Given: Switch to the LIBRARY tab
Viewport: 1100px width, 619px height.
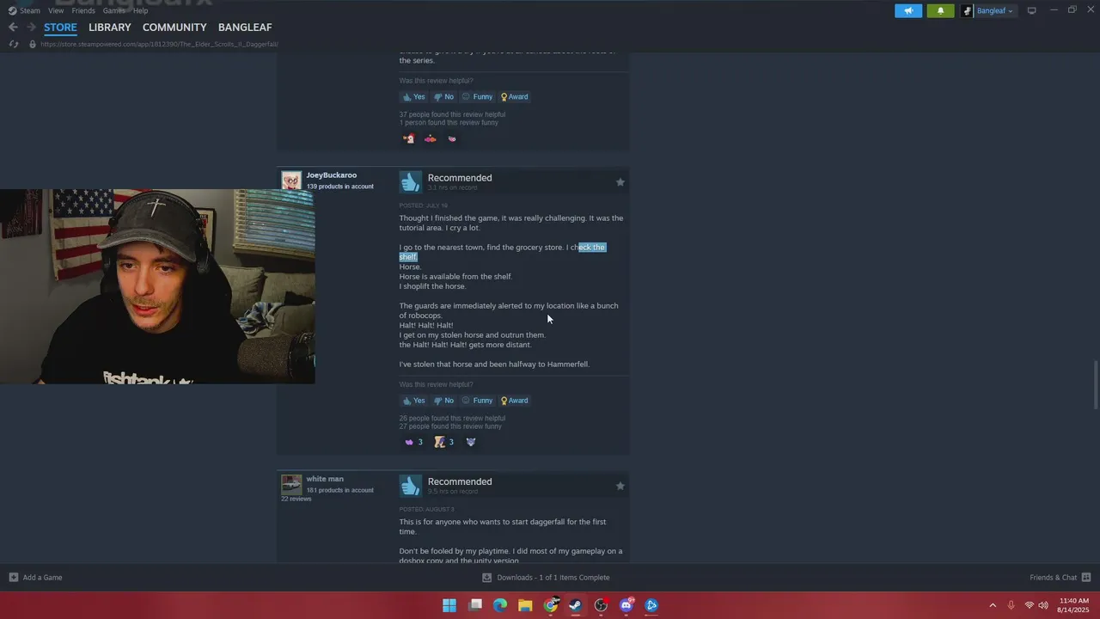Looking at the screenshot, I should 110,28.
